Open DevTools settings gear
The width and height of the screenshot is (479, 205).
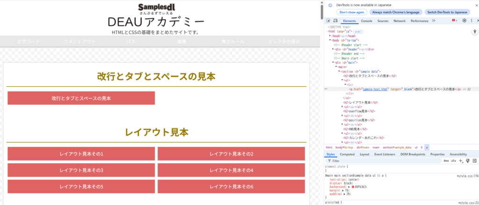click(464, 21)
